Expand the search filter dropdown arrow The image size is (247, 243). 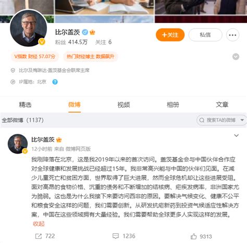[x=242, y=120]
